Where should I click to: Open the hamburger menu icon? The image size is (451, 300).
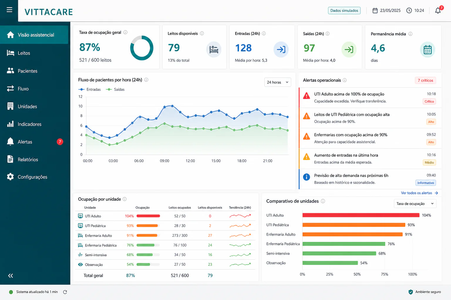[x=9, y=10]
